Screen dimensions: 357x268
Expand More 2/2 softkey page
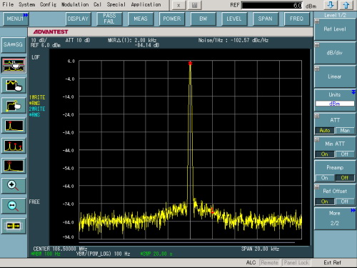335,218
